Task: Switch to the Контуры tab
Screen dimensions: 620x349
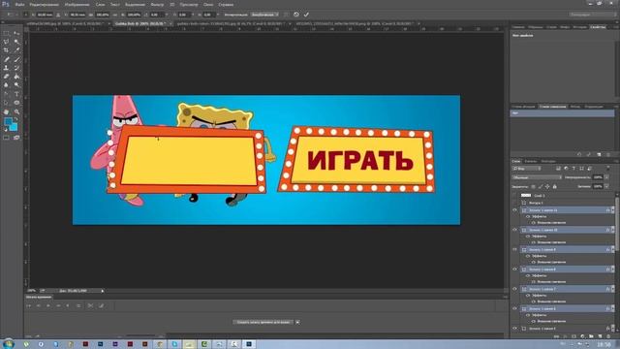Action: pos(548,161)
